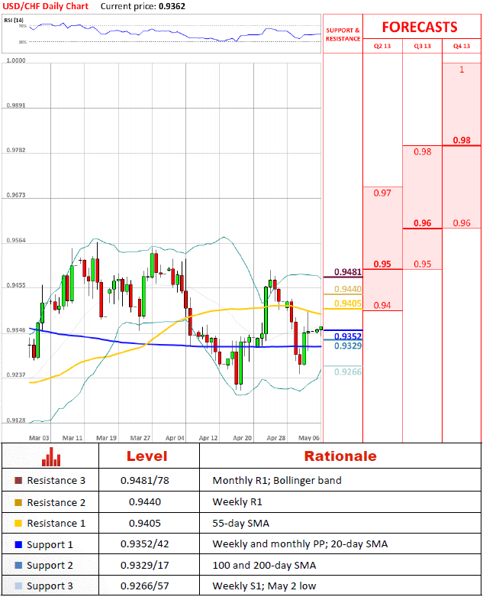
Task: Click the current price value 0.9362
Action: tap(172, 6)
